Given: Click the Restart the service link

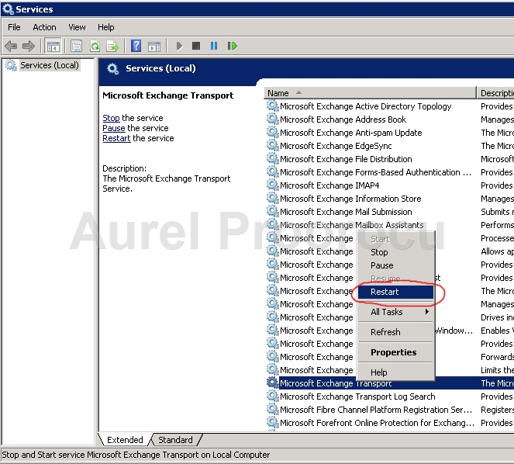Looking at the screenshot, I should [x=116, y=138].
